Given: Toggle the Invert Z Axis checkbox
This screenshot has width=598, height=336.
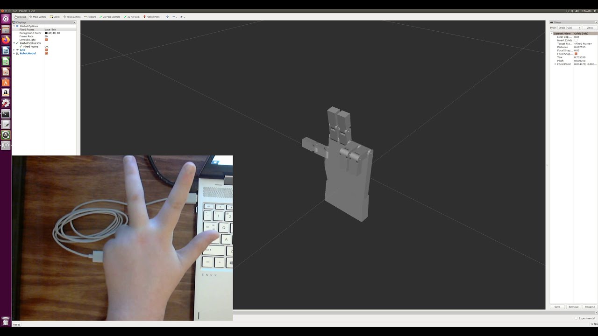Looking at the screenshot, I should click(576, 40).
